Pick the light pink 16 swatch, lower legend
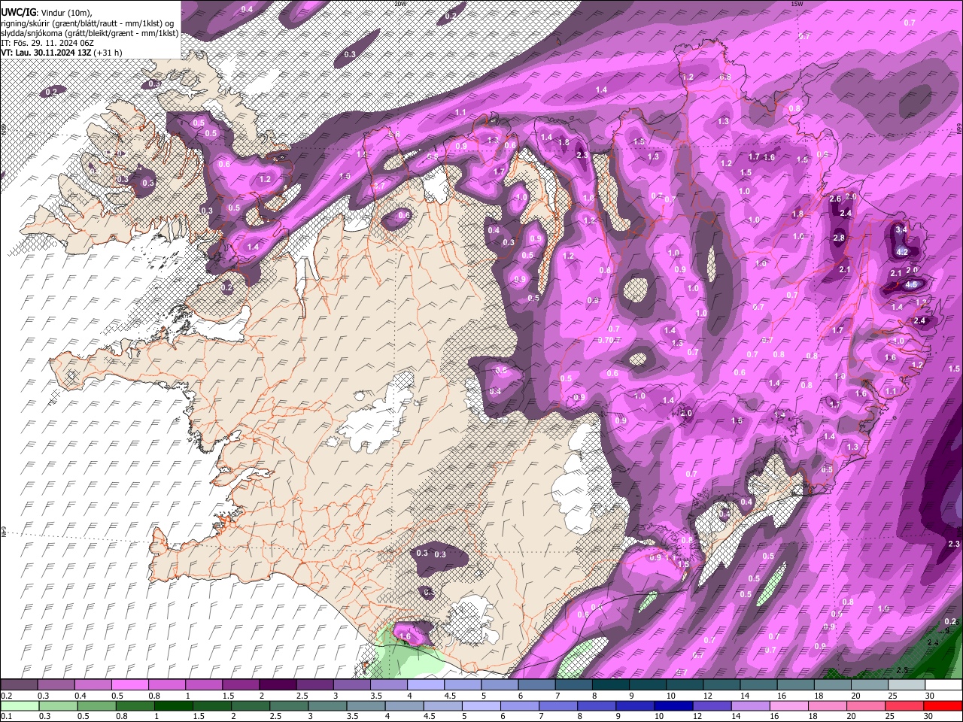The height and width of the screenshot is (722, 963). (788, 706)
